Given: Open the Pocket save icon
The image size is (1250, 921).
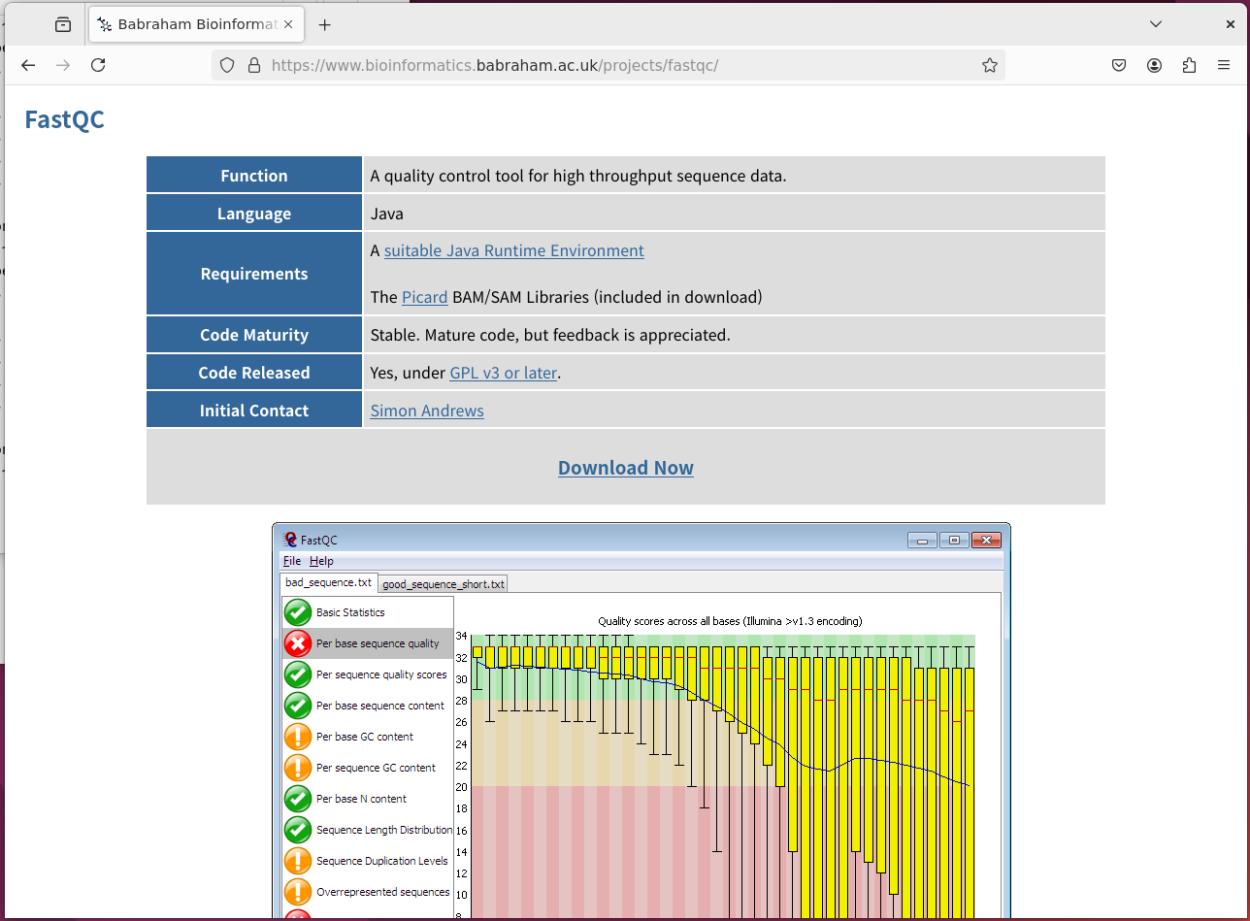Looking at the screenshot, I should point(1119,65).
